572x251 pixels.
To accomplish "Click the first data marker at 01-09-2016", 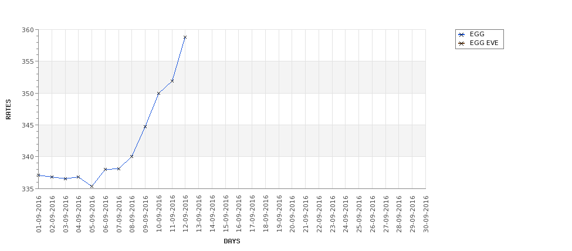I will (x=39, y=176).
